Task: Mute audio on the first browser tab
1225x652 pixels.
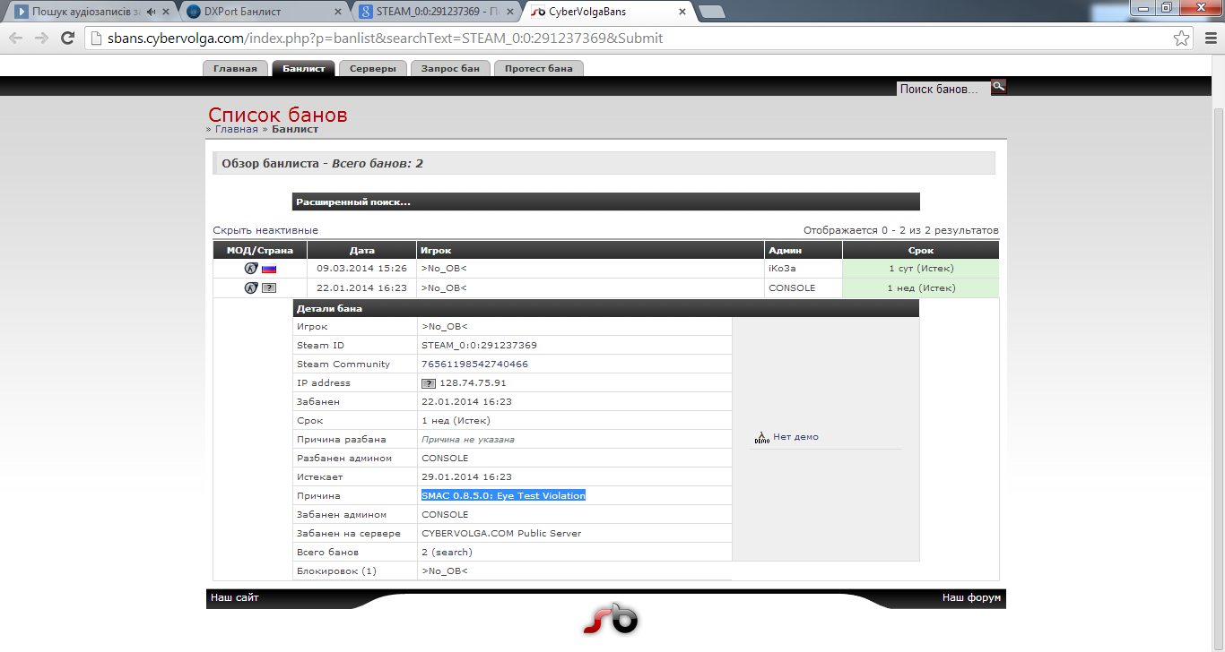Action: coord(151,12)
